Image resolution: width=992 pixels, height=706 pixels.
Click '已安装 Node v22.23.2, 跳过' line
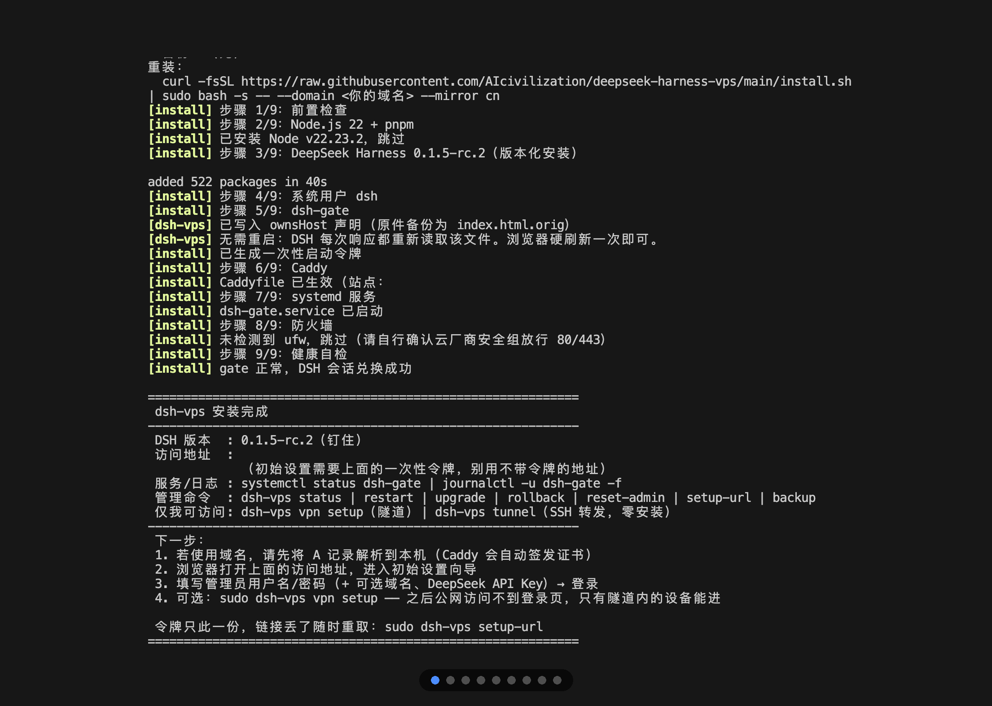coord(277,139)
